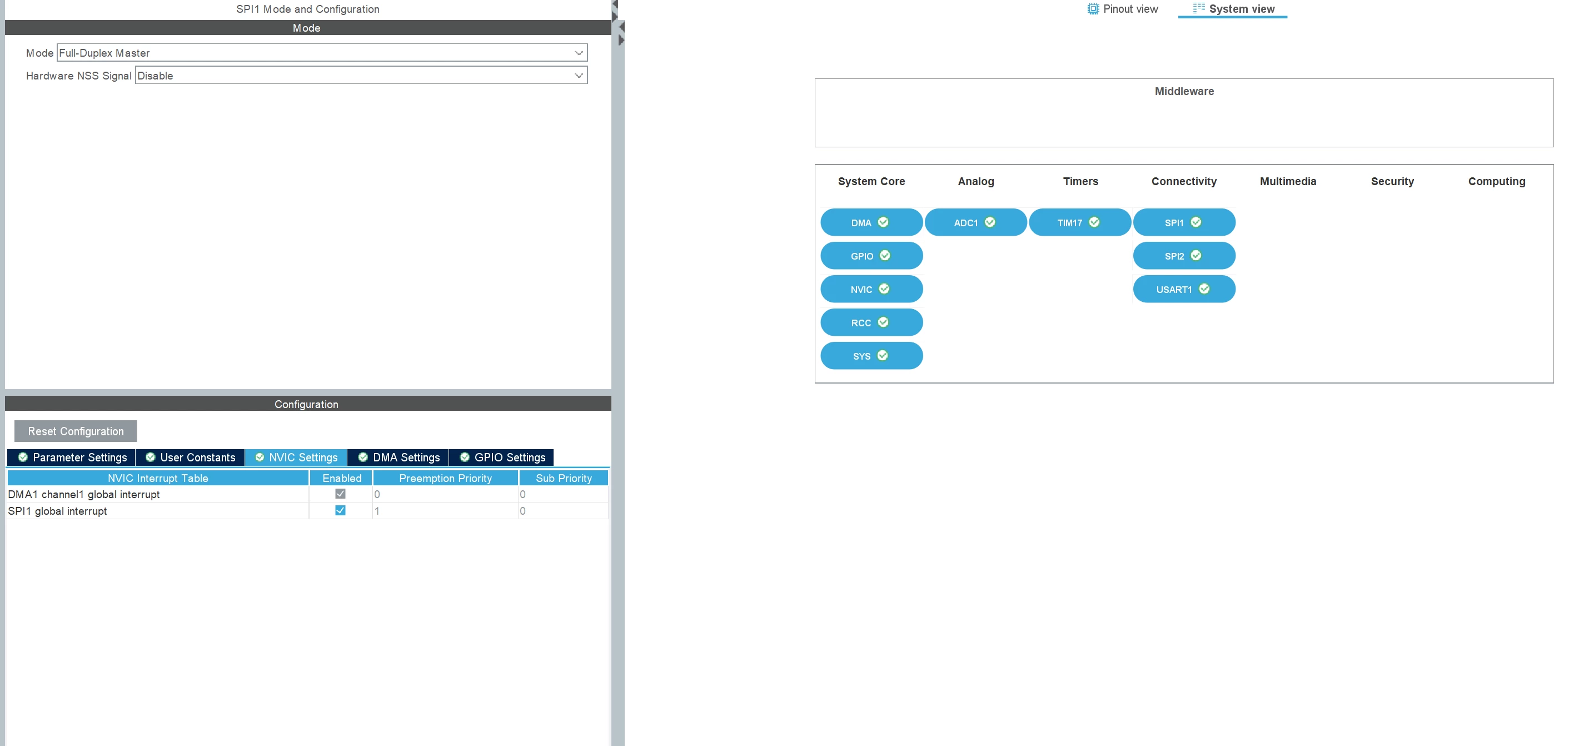Click the Pinout view chip icon
The width and height of the screenshot is (1574, 746).
[1093, 9]
